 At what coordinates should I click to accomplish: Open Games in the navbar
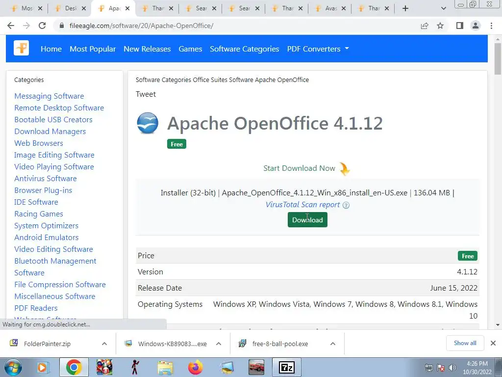click(190, 49)
